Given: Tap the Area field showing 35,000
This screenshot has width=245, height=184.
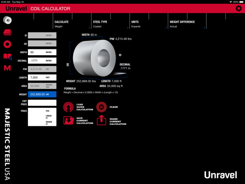Looking at the screenshot, I should tap(42, 86).
